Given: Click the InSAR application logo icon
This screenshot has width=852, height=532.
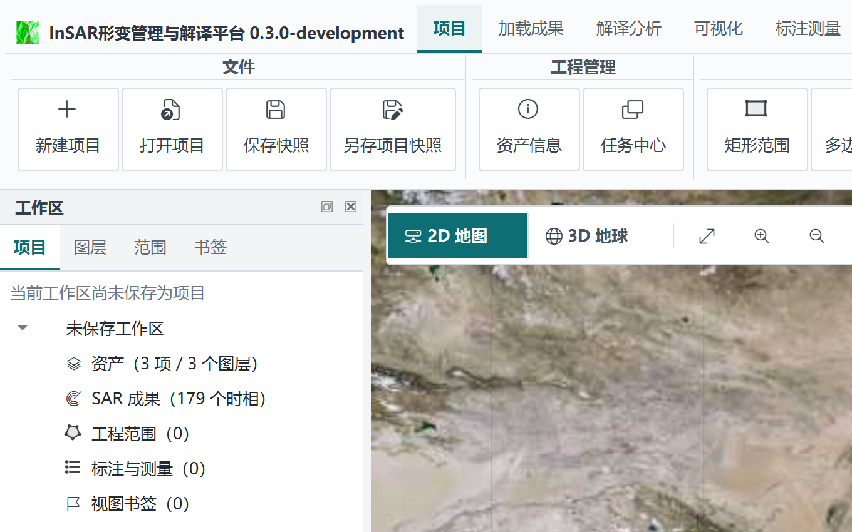Looking at the screenshot, I should click(x=28, y=33).
